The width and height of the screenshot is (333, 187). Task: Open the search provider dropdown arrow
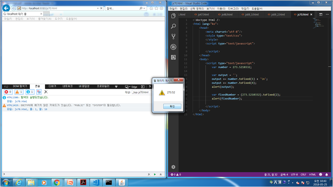(x=144, y=8)
